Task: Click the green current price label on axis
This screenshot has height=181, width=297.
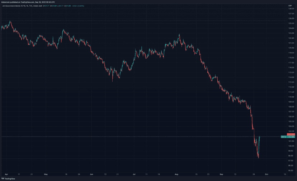Action: pyautogui.click(x=291, y=137)
